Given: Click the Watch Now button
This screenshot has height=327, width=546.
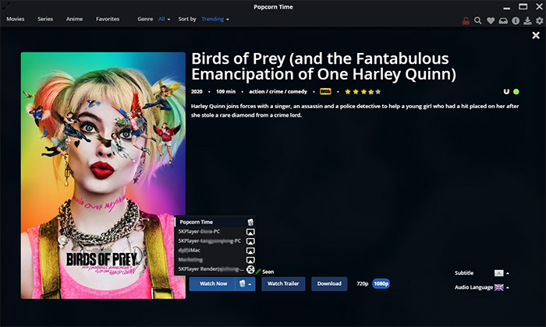Looking at the screenshot, I should click(213, 284).
